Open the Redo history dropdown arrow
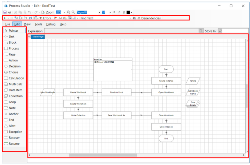The width and height of the screenshot is (250, 165). (x=40, y=12)
